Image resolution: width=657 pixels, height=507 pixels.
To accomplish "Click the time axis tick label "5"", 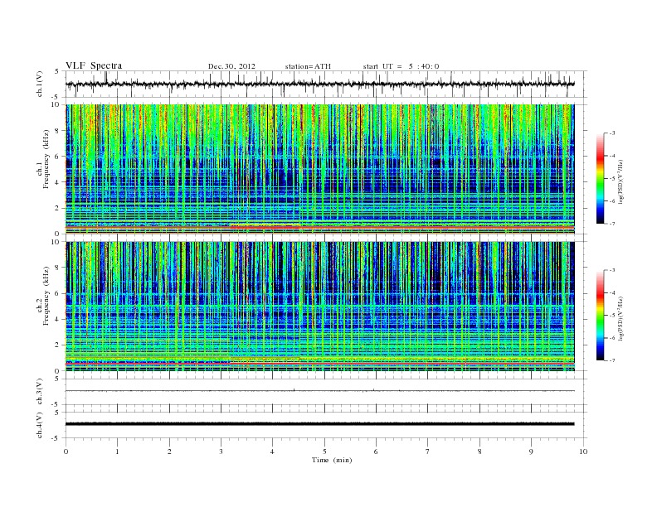I will 324,451.
